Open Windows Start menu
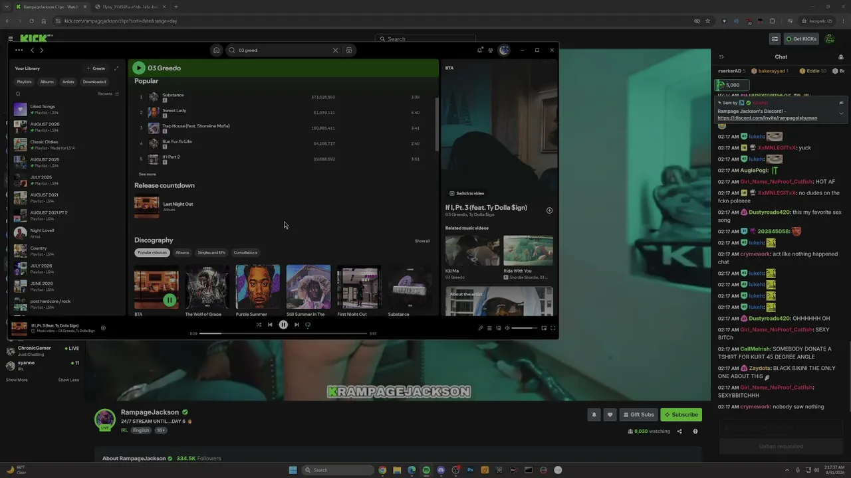Image resolution: width=851 pixels, height=478 pixels. point(293,470)
